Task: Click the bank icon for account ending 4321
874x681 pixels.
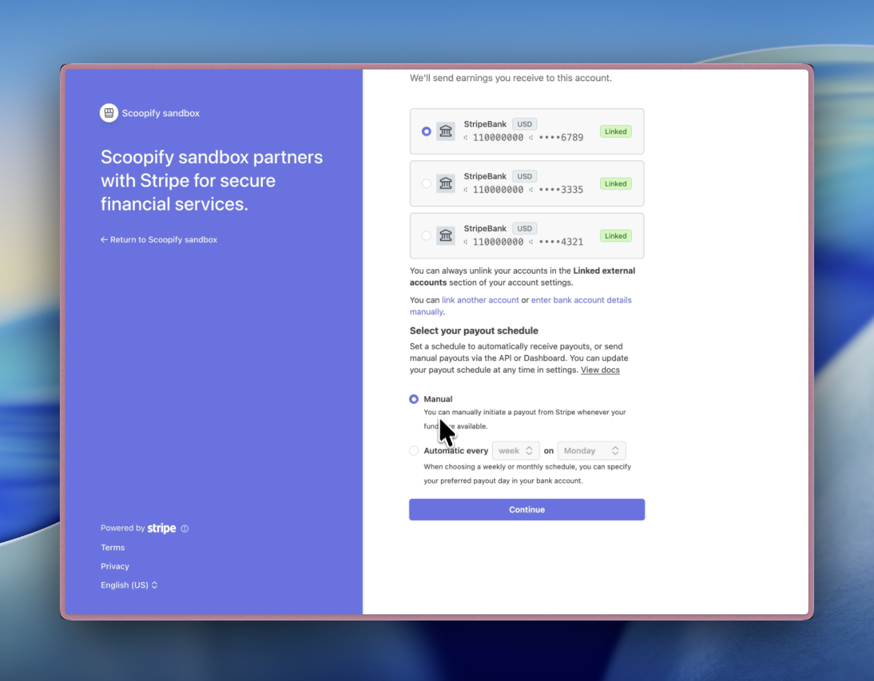Action: (x=446, y=236)
